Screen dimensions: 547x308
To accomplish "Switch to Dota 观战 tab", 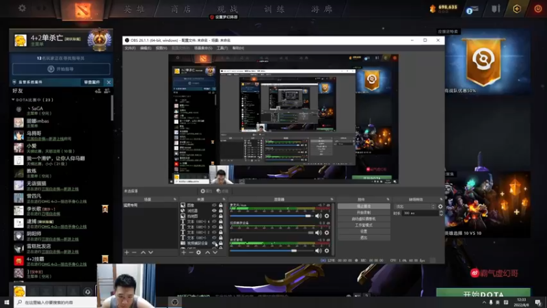I will (x=228, y=9).
